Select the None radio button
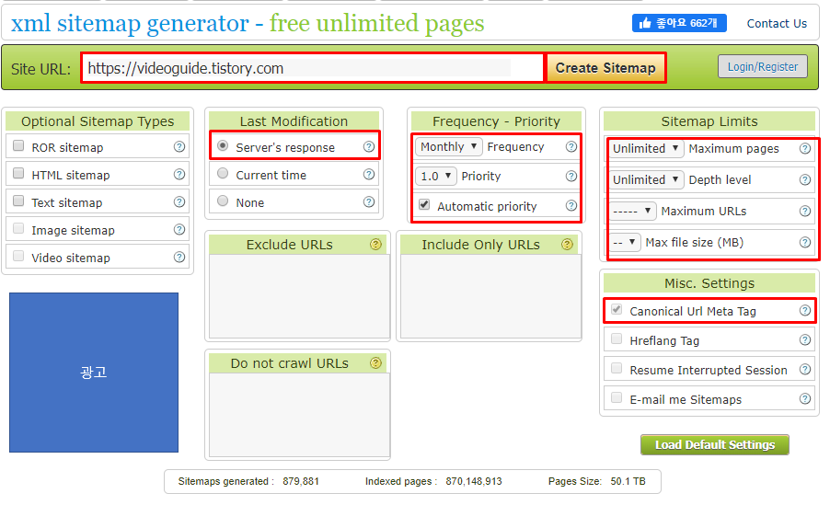The image size is (830, 505). (223, 201)
